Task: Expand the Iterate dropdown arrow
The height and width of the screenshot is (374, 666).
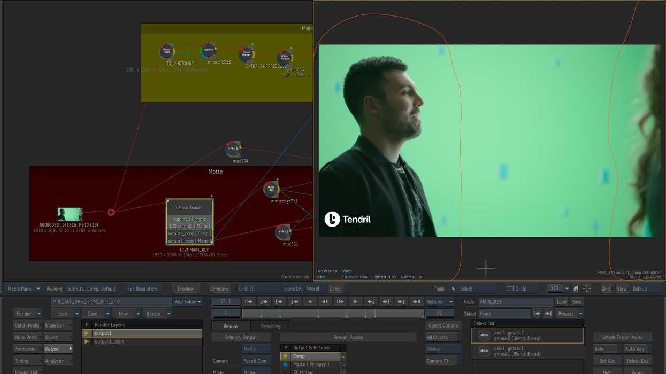Action: 169,314
